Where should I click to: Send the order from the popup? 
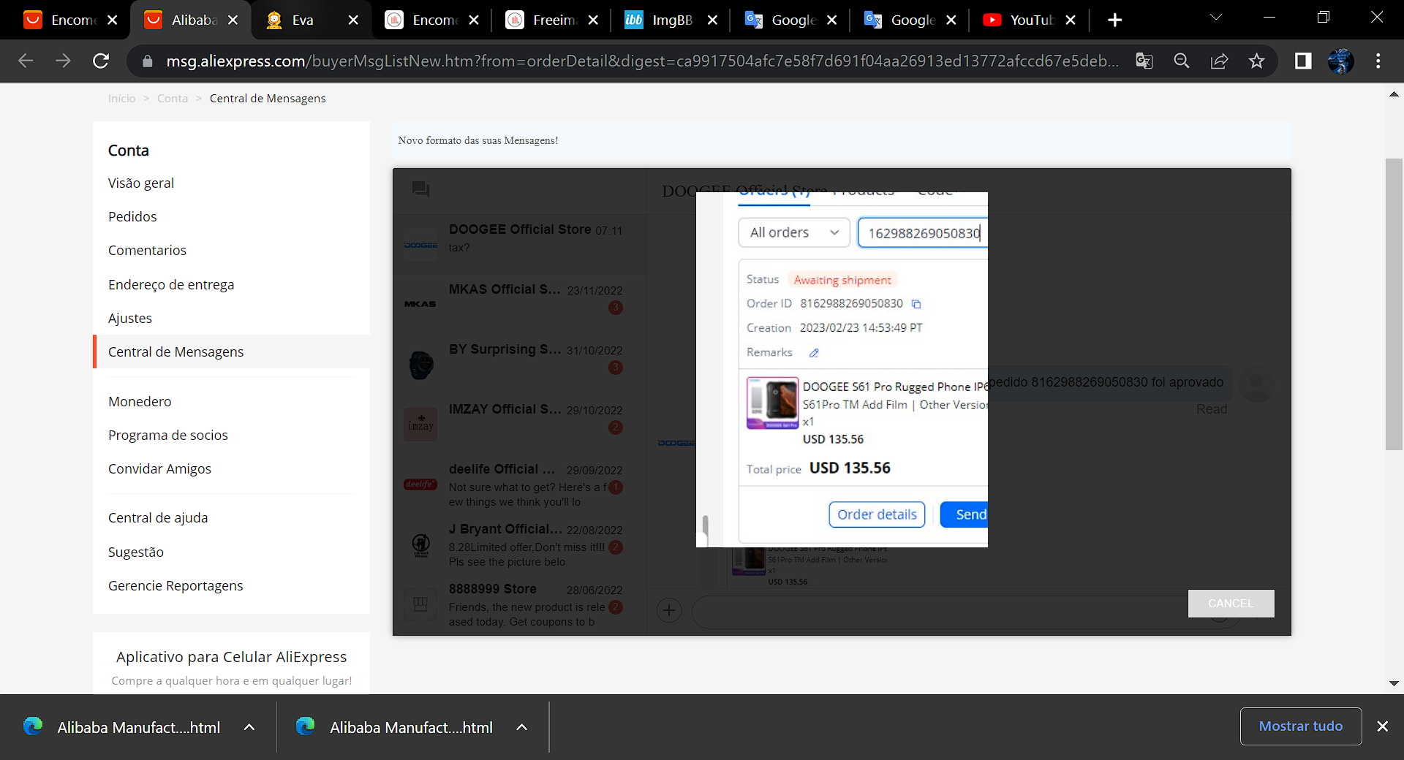965,514
